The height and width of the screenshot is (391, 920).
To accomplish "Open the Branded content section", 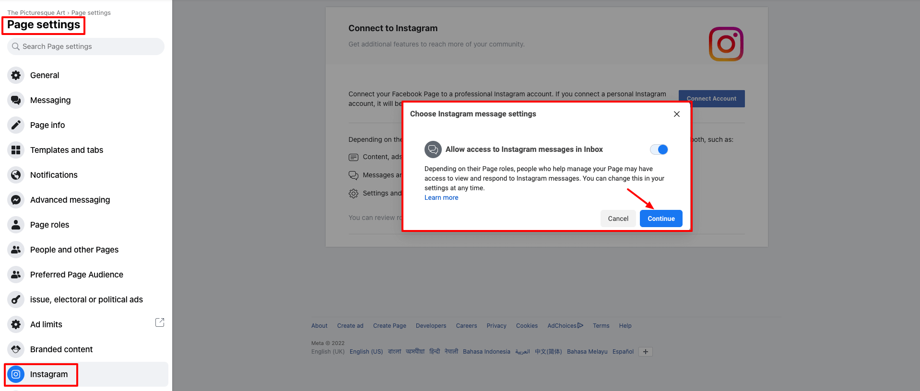I will tap(86, 349).
